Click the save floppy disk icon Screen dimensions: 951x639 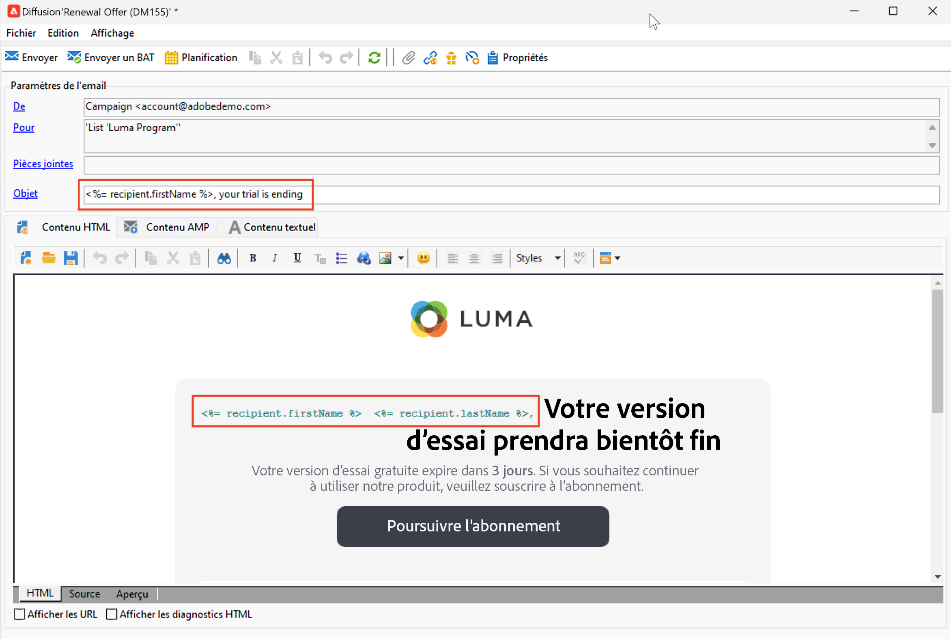(x=71, y=258)
